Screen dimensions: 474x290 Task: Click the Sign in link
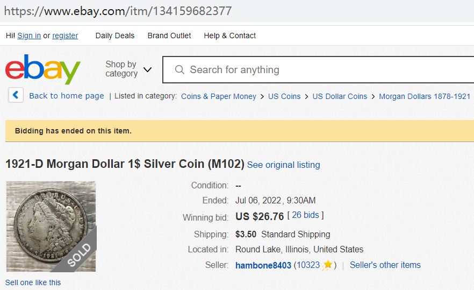tap(29, 36)
